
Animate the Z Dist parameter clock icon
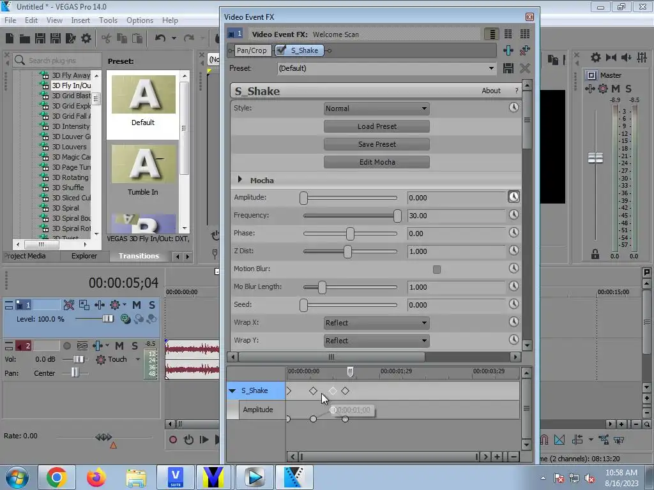tap(513, 250)
